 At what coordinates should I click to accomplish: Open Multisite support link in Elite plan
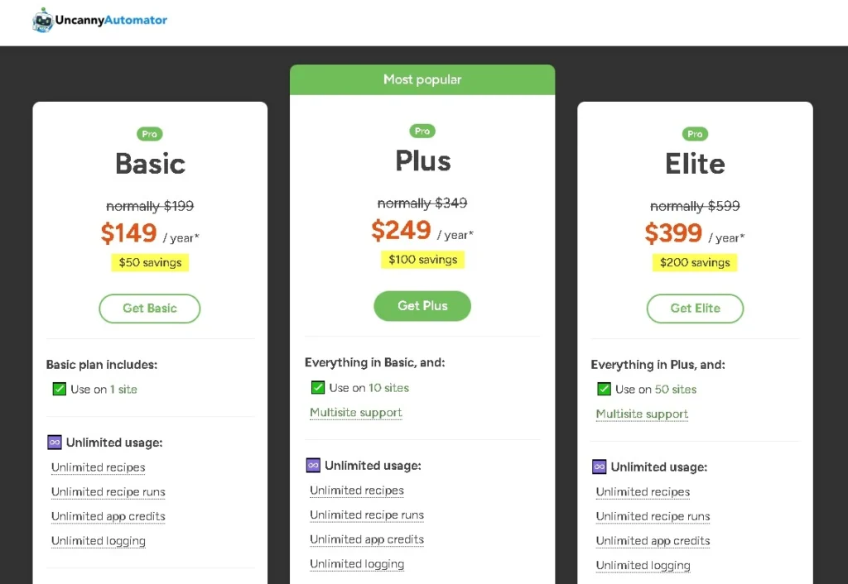(x=642, y=414)
